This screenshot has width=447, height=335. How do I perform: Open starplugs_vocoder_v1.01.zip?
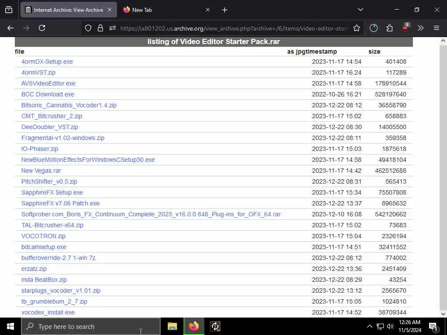pyautogui.click(x=61, y=291)
